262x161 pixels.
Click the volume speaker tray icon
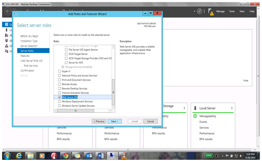click(241, 156)
